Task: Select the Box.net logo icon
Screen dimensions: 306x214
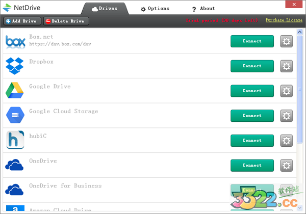Action: tap(15, 41)
